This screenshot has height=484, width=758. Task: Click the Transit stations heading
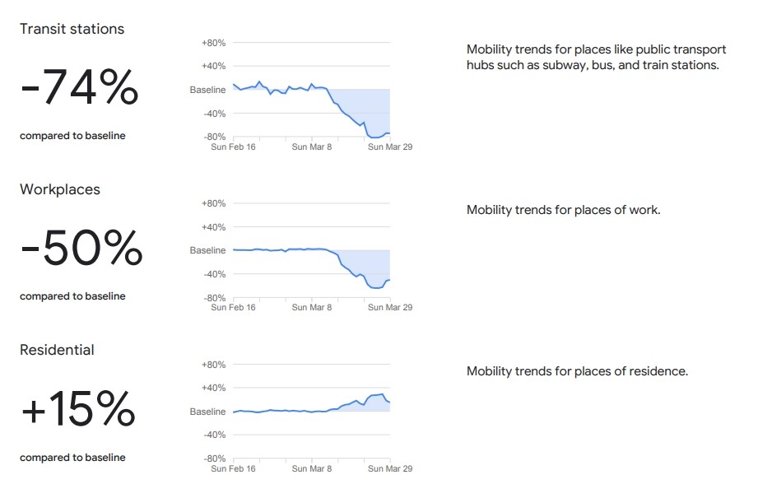click(72, 29)
